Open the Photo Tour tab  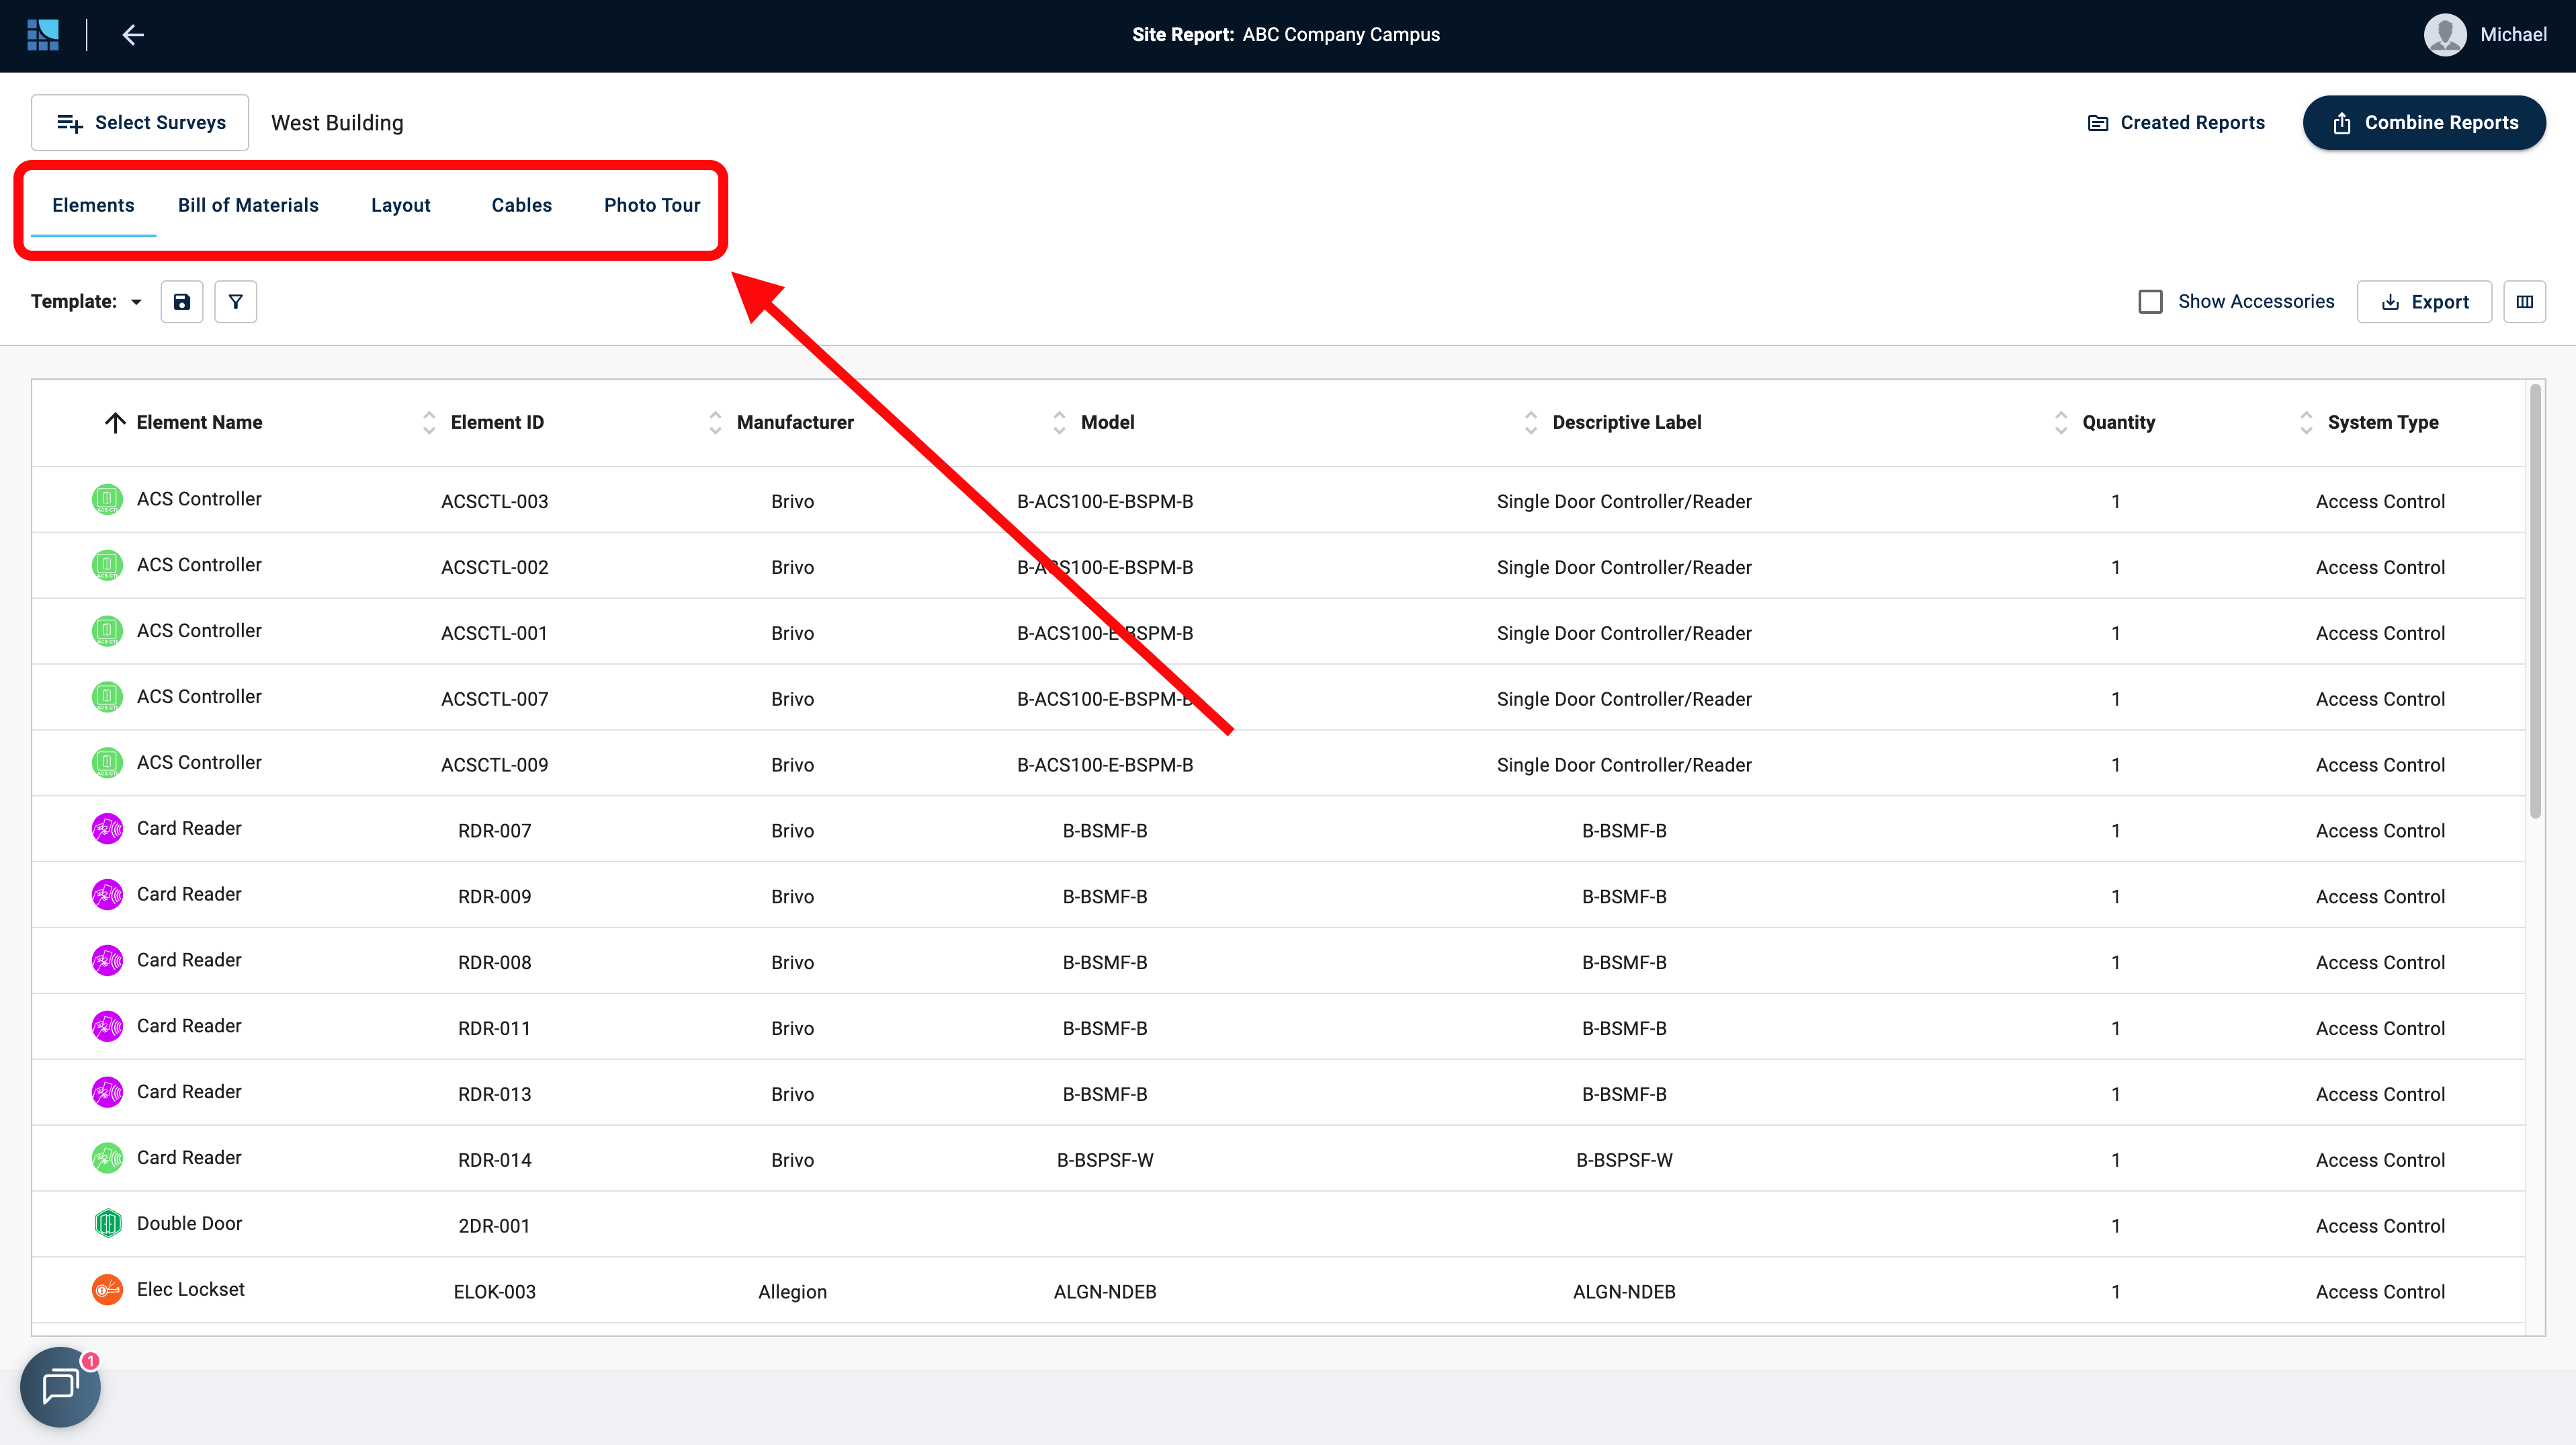[x=652, y=205]
